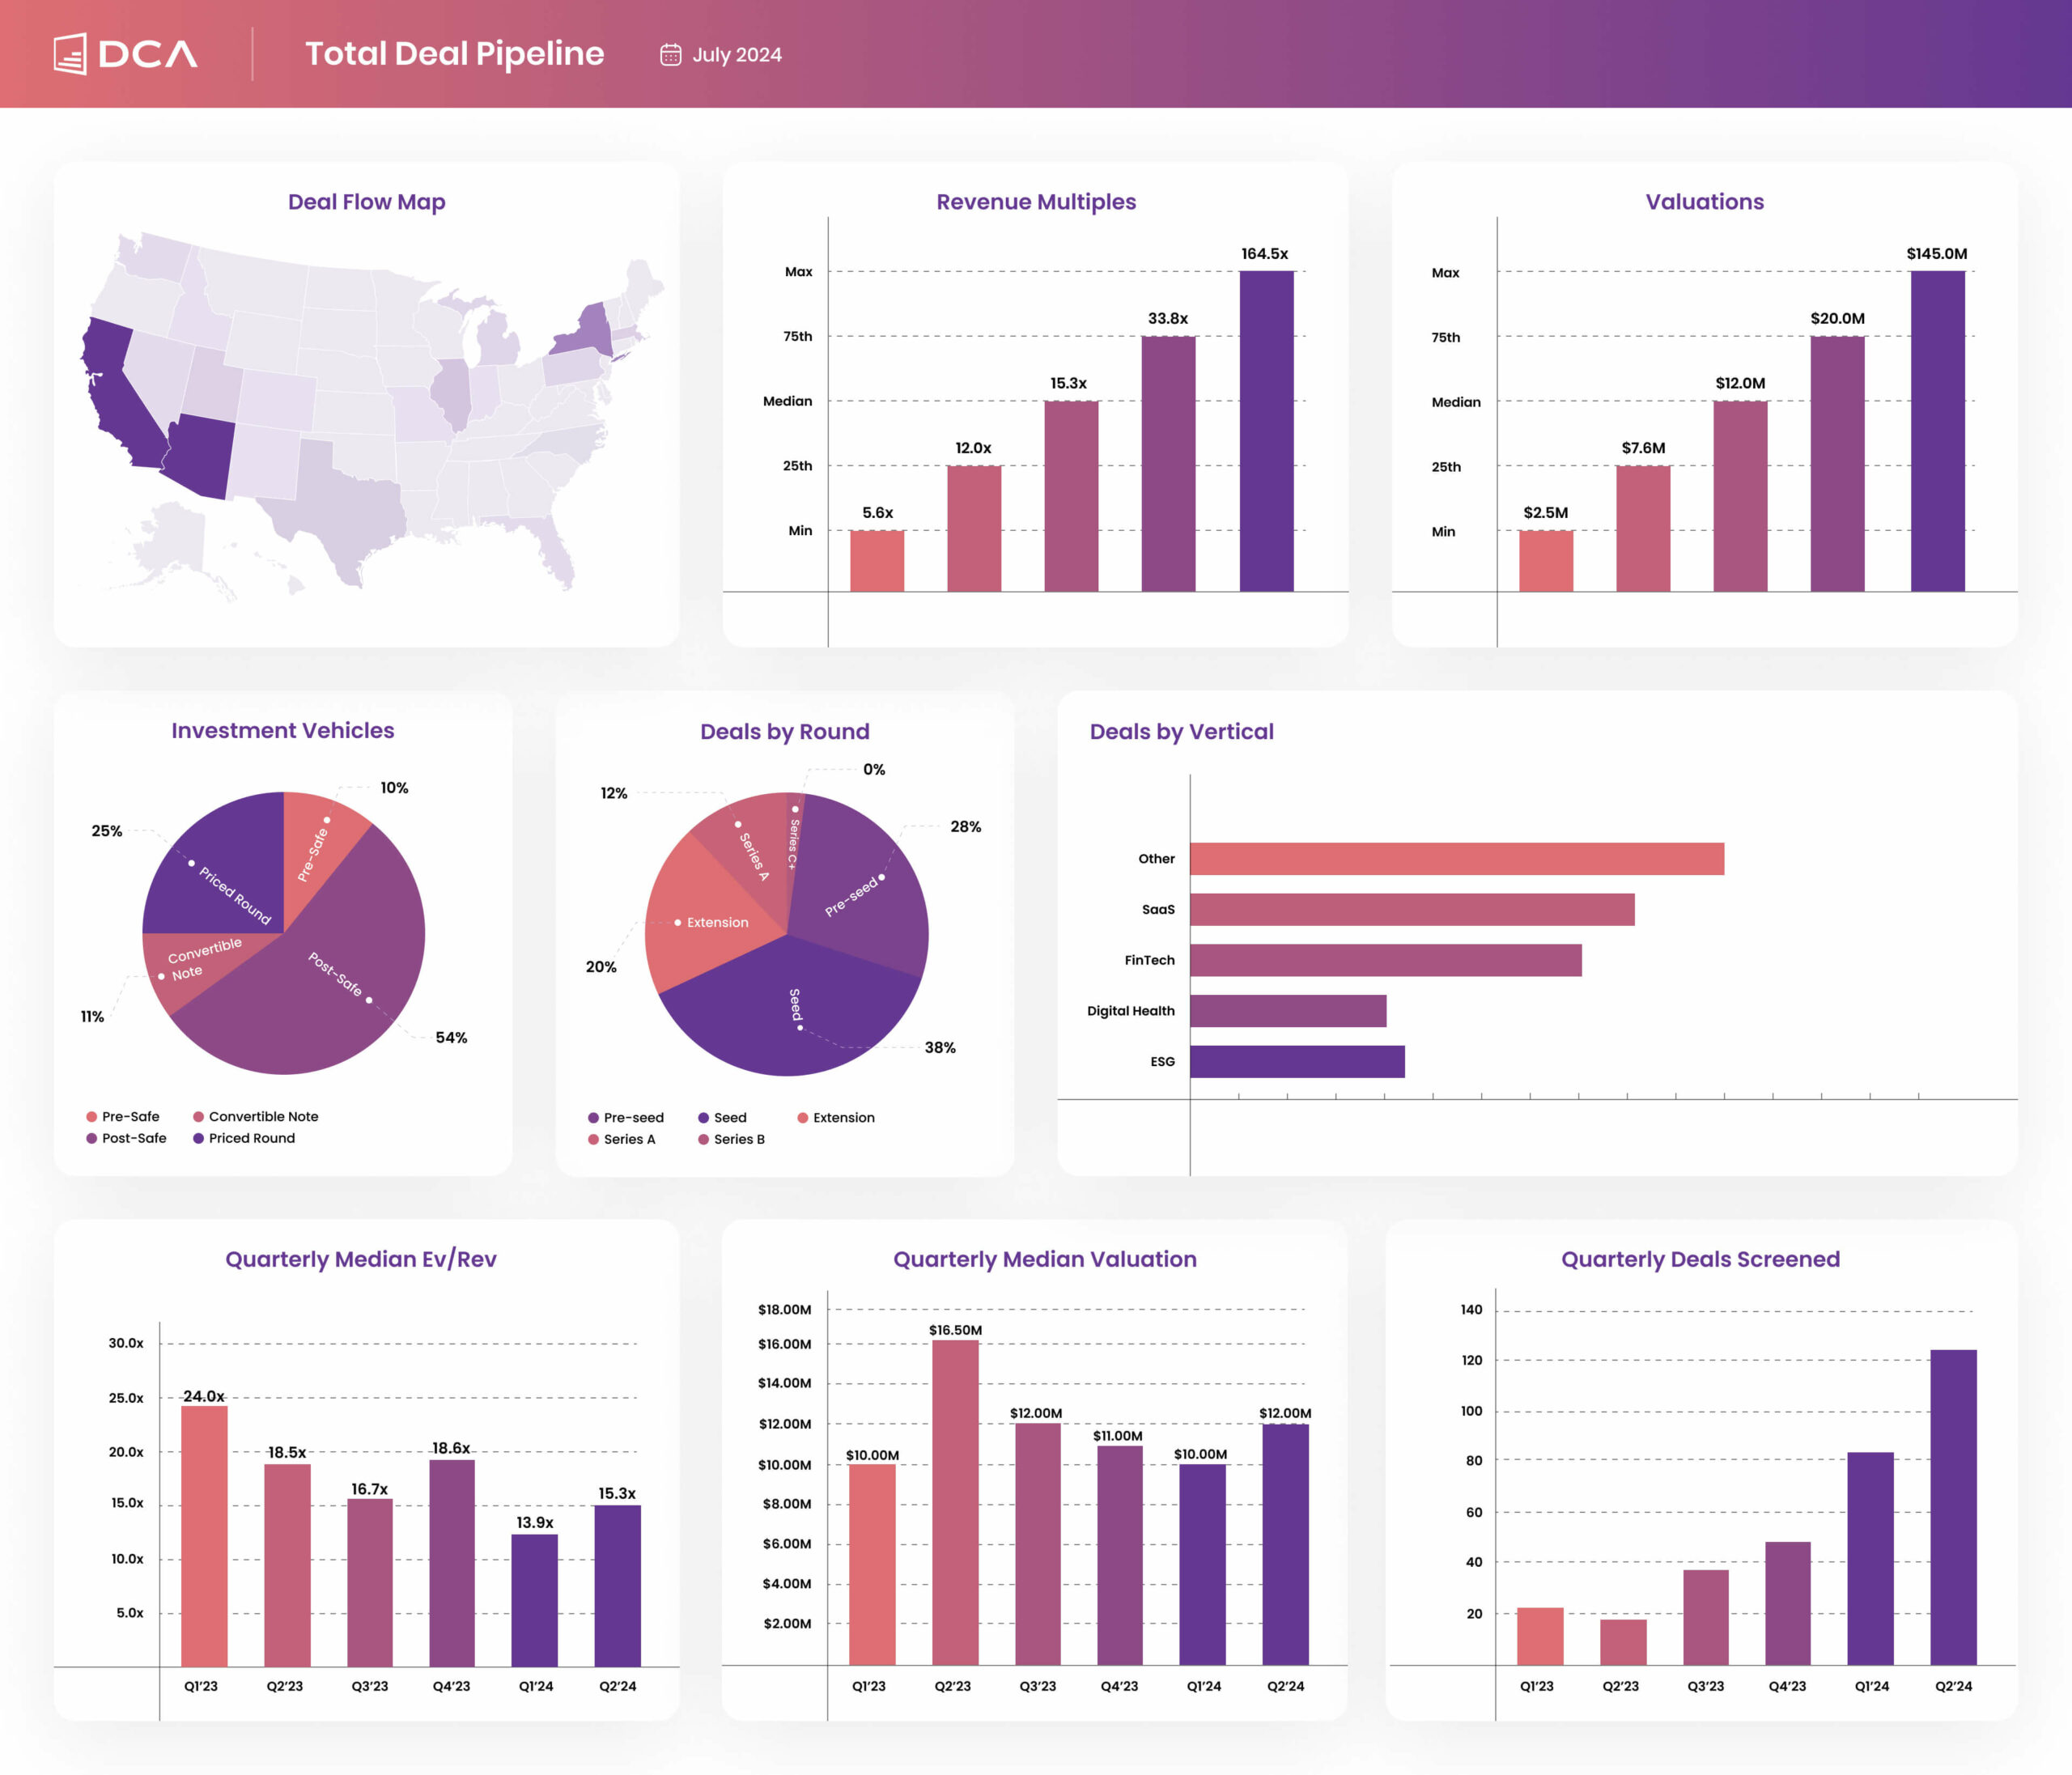Select Arizona on the deal flow map
This screenshot has height=1775, width=2072.
pyautogui.click(x=200, y=455)
